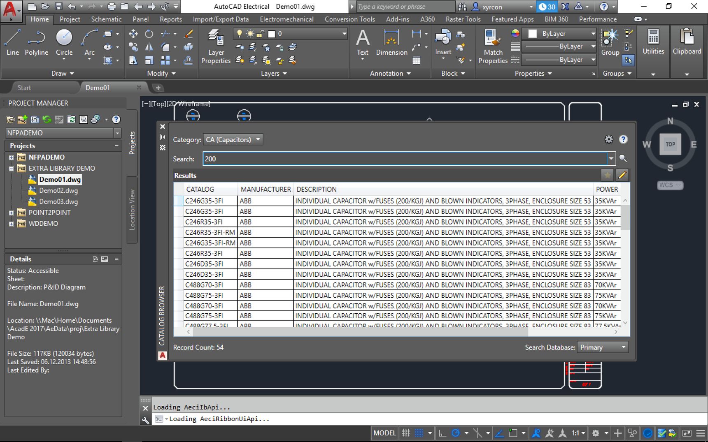The width and height of the screenshot is (708, 442).
Task: Open the object color ByLayer swatch
Action: (x=533, y=34)
